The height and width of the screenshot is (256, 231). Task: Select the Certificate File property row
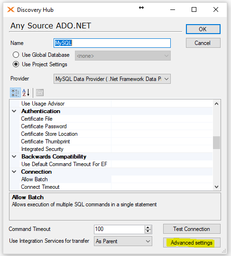[x=111, y=119]
